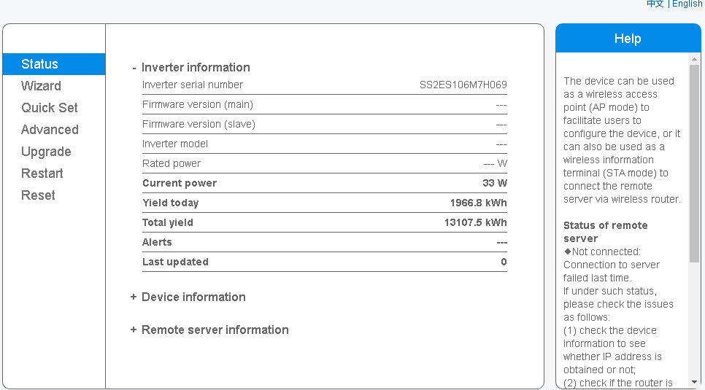Click the Help panel scrollbar thumb
This screenshot has height=390, width=705.
(x=694, y=160)
